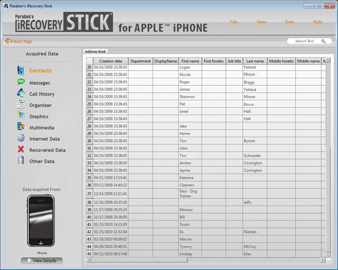Viewport: 338px width, 270px height.
Task: Click the Other Data bin icon
Action: 21,160
